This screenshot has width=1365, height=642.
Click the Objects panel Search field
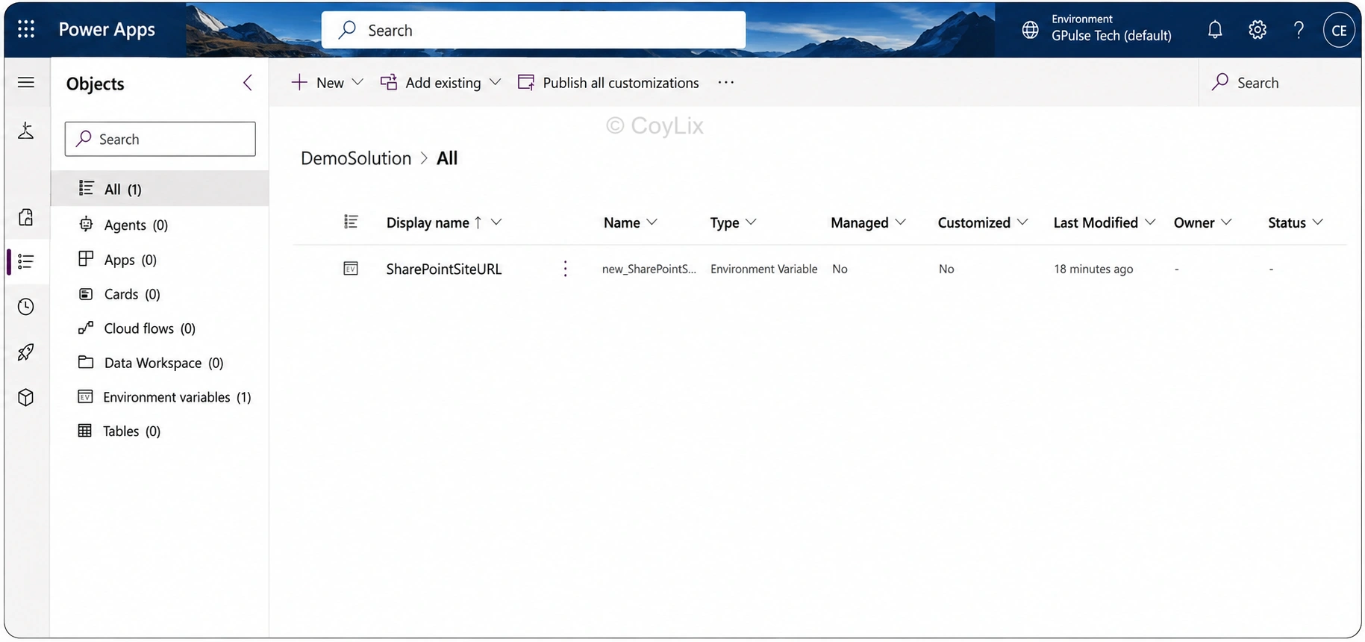pos(160,139)
